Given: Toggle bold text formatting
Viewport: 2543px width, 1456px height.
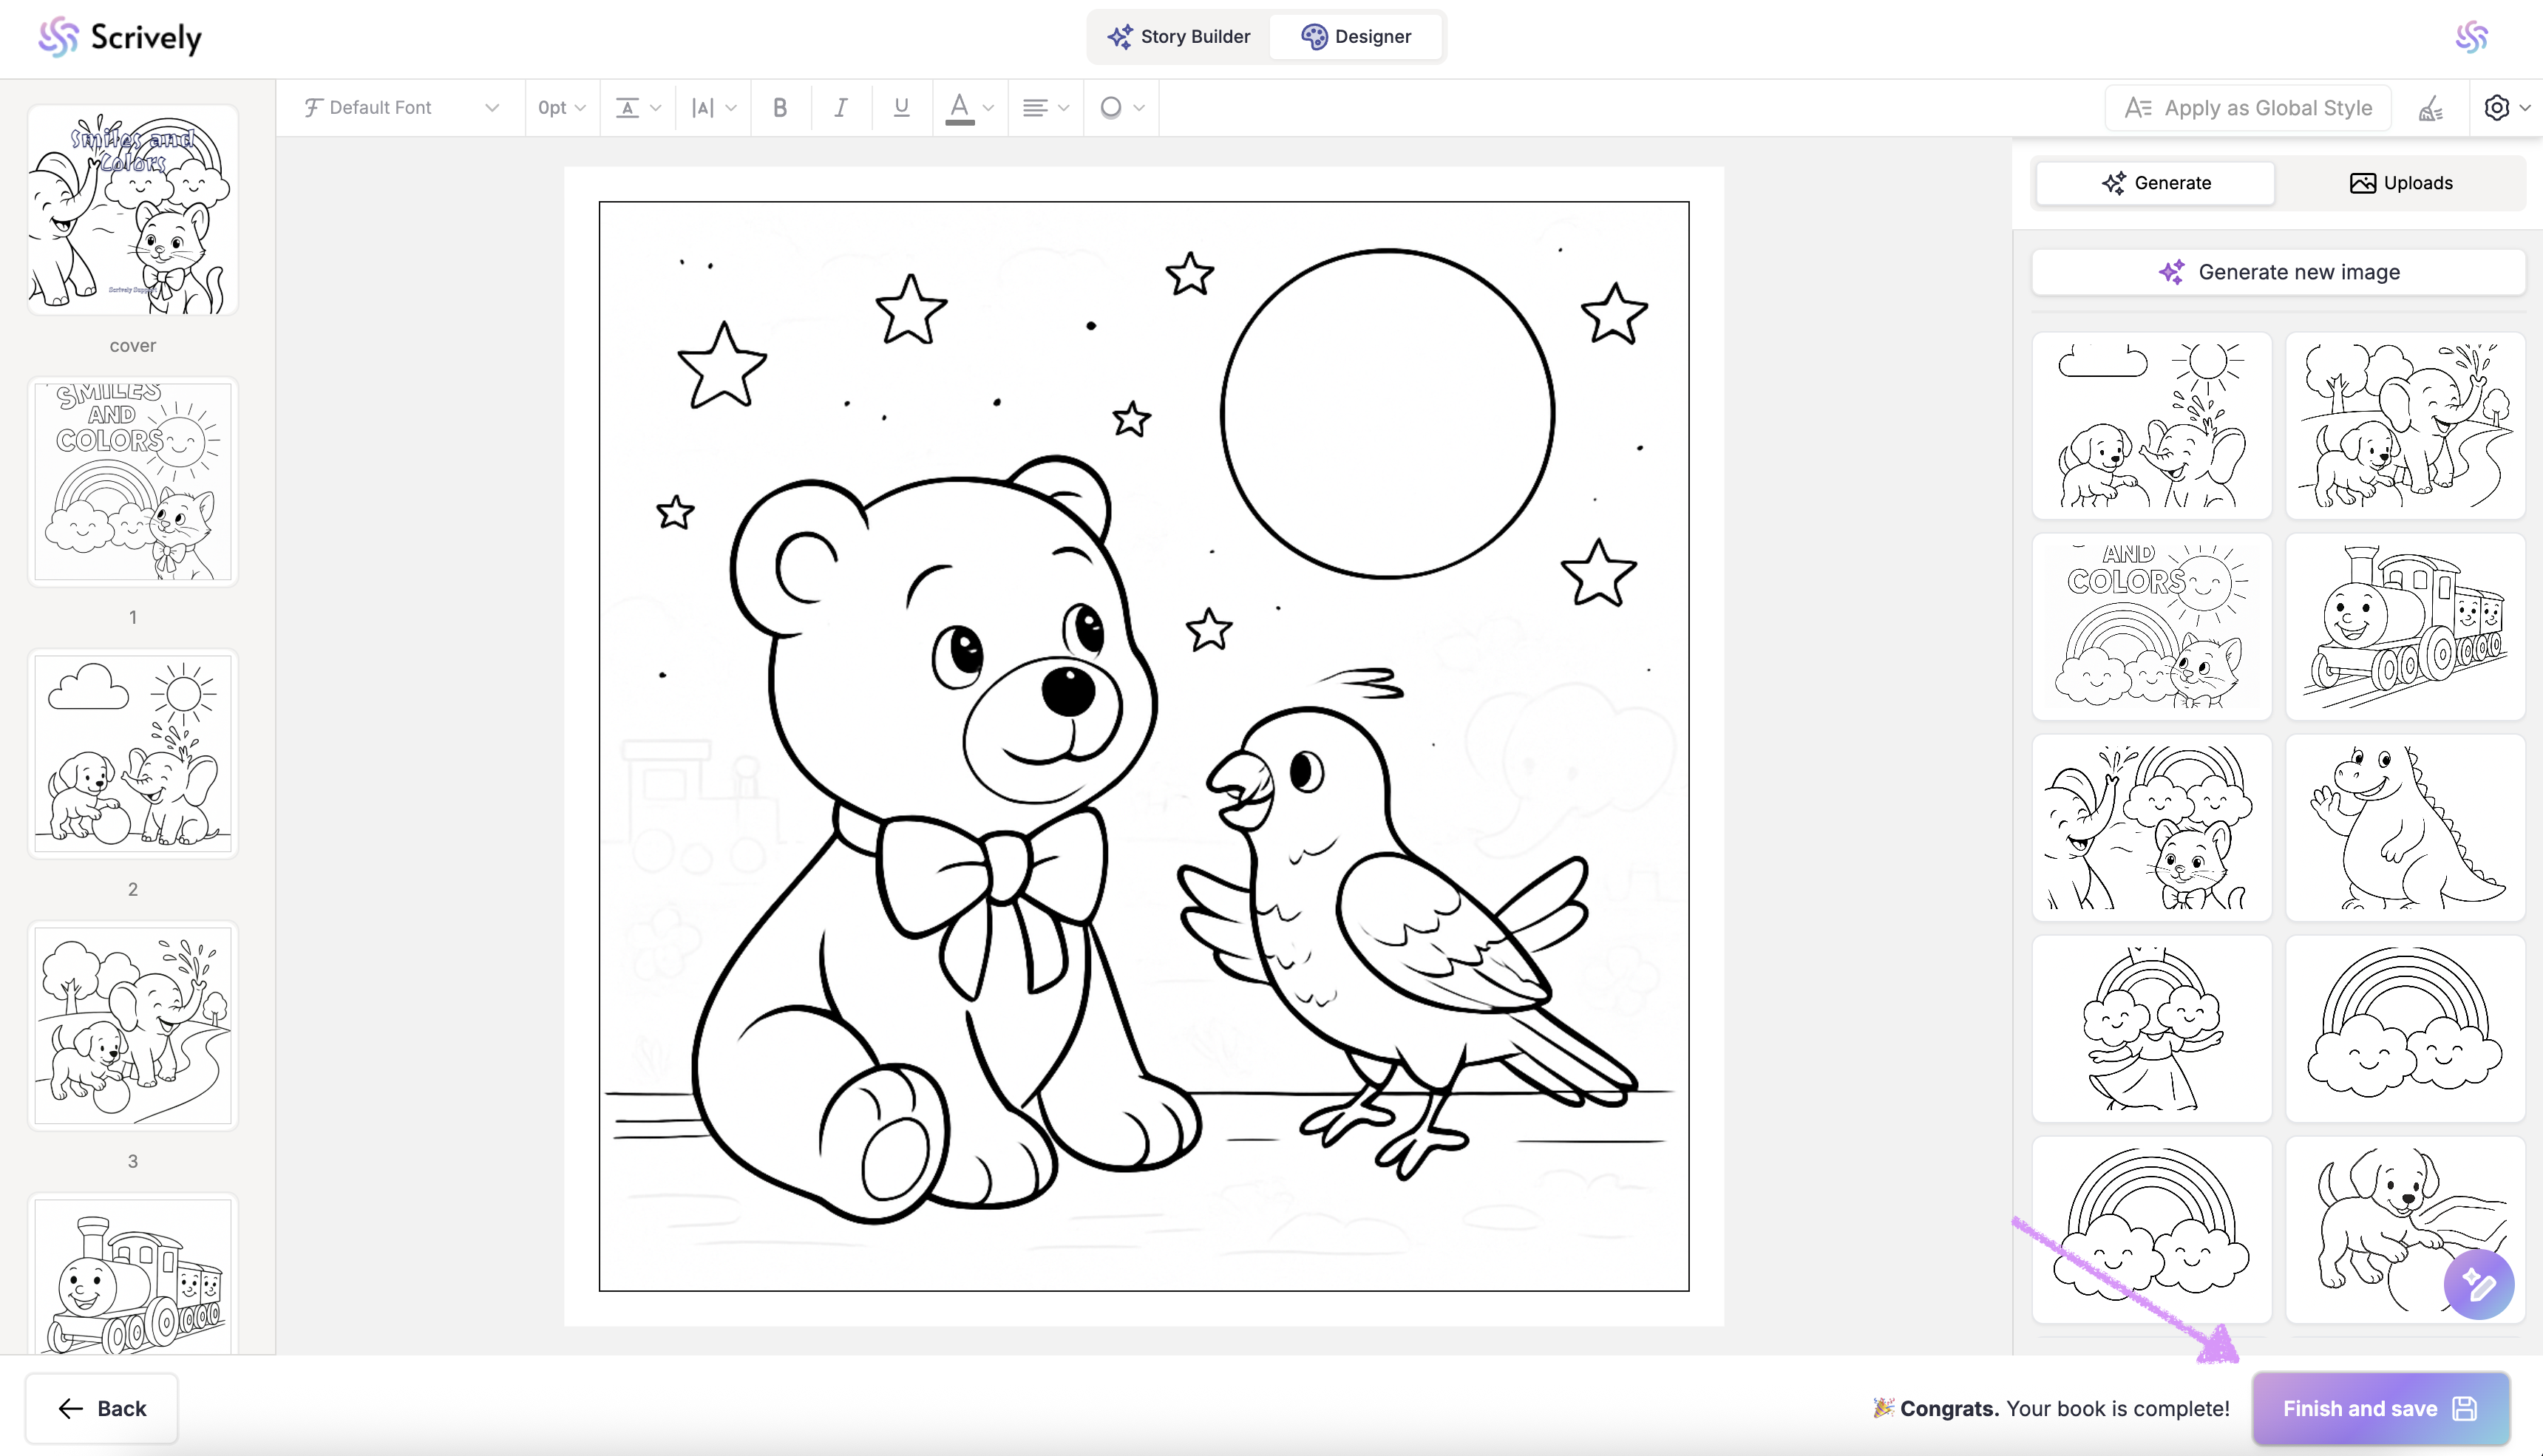Looking at the screenshot, I should [780, 108].
